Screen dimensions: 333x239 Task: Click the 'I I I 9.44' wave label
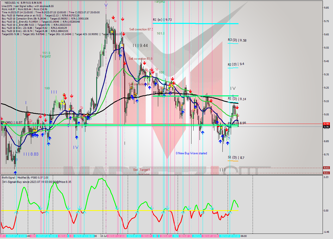(x=140, y=45)
